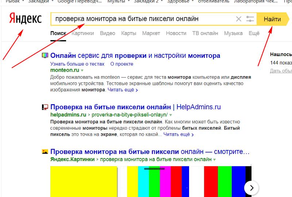Open the proverka-na-bitye-pikseli-onlayn path link

pos(130,115)
